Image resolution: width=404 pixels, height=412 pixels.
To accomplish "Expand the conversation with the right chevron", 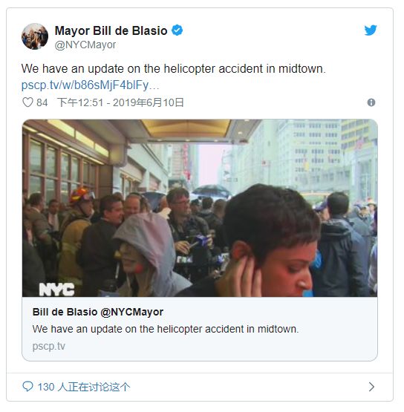I will coord(371,387).
